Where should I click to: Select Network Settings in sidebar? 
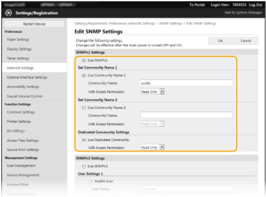(20, 68)
